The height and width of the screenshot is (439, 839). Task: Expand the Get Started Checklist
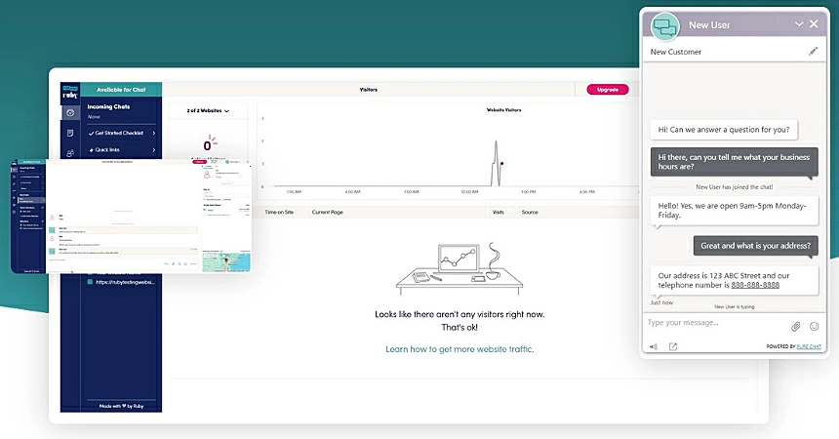tap(122, 133)
